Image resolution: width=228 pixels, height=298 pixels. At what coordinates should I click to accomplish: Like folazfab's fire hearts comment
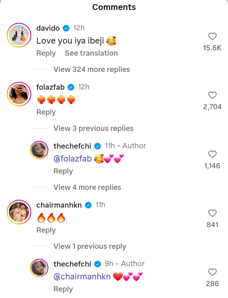tap(213, 95)
